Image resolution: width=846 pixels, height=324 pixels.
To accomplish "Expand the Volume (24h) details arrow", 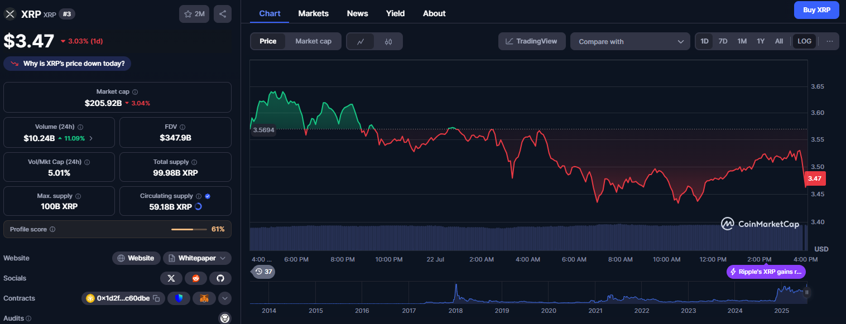I will point(91,138).
